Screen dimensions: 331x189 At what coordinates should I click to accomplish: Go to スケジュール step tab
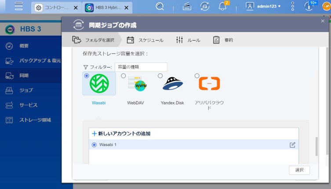(x=145, y=40)
